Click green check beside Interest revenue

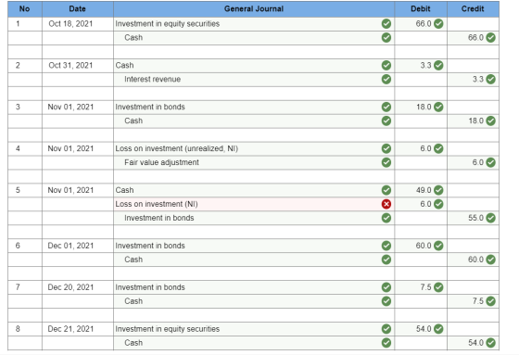coord(386,79)
